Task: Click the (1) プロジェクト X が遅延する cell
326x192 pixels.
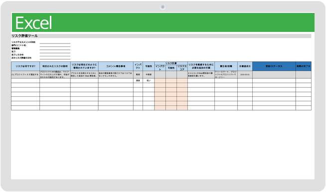Action: click(25, 75)
